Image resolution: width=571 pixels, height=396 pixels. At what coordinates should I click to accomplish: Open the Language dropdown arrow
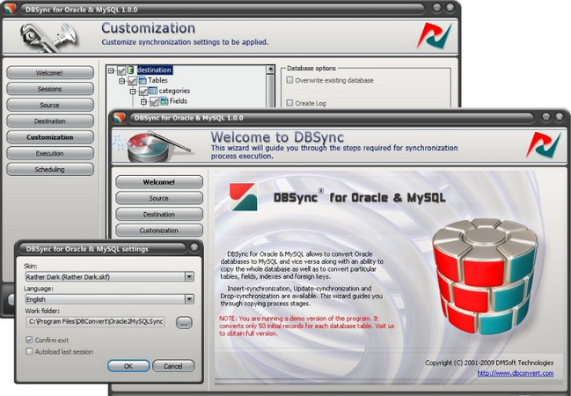tap(189, 299)
